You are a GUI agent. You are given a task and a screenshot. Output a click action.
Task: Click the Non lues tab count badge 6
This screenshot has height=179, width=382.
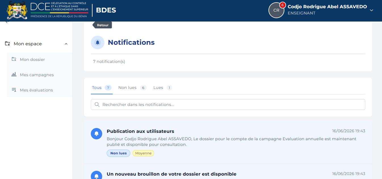tap(143, 88)
